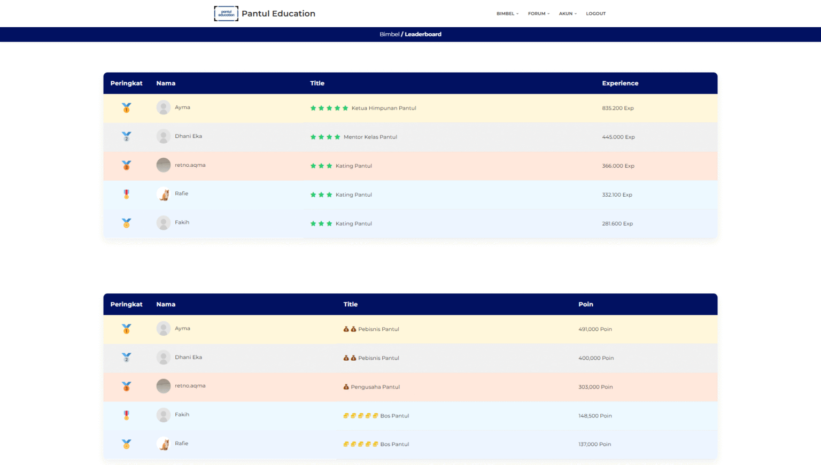Image resolution: width=821 pixels, height=465 pixels.
Task: Click the money bag icons beside Pebisnis Pantul for Ayma
Action: 350,329
